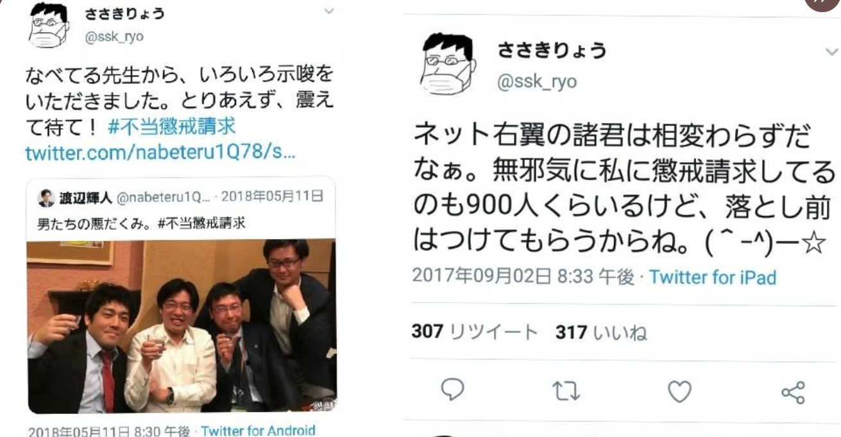The image size is (841, 437).
Task: Click the @ssk_ryo handle on the right tweet
Action: click(537, 82)
